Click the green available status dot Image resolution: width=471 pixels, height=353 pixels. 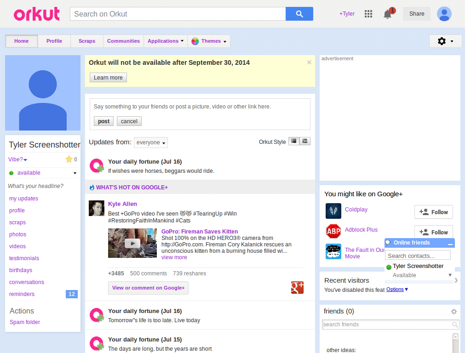pyautogui.click(x=11, y=173)
